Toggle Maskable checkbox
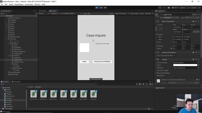 [x=174, y=76]
